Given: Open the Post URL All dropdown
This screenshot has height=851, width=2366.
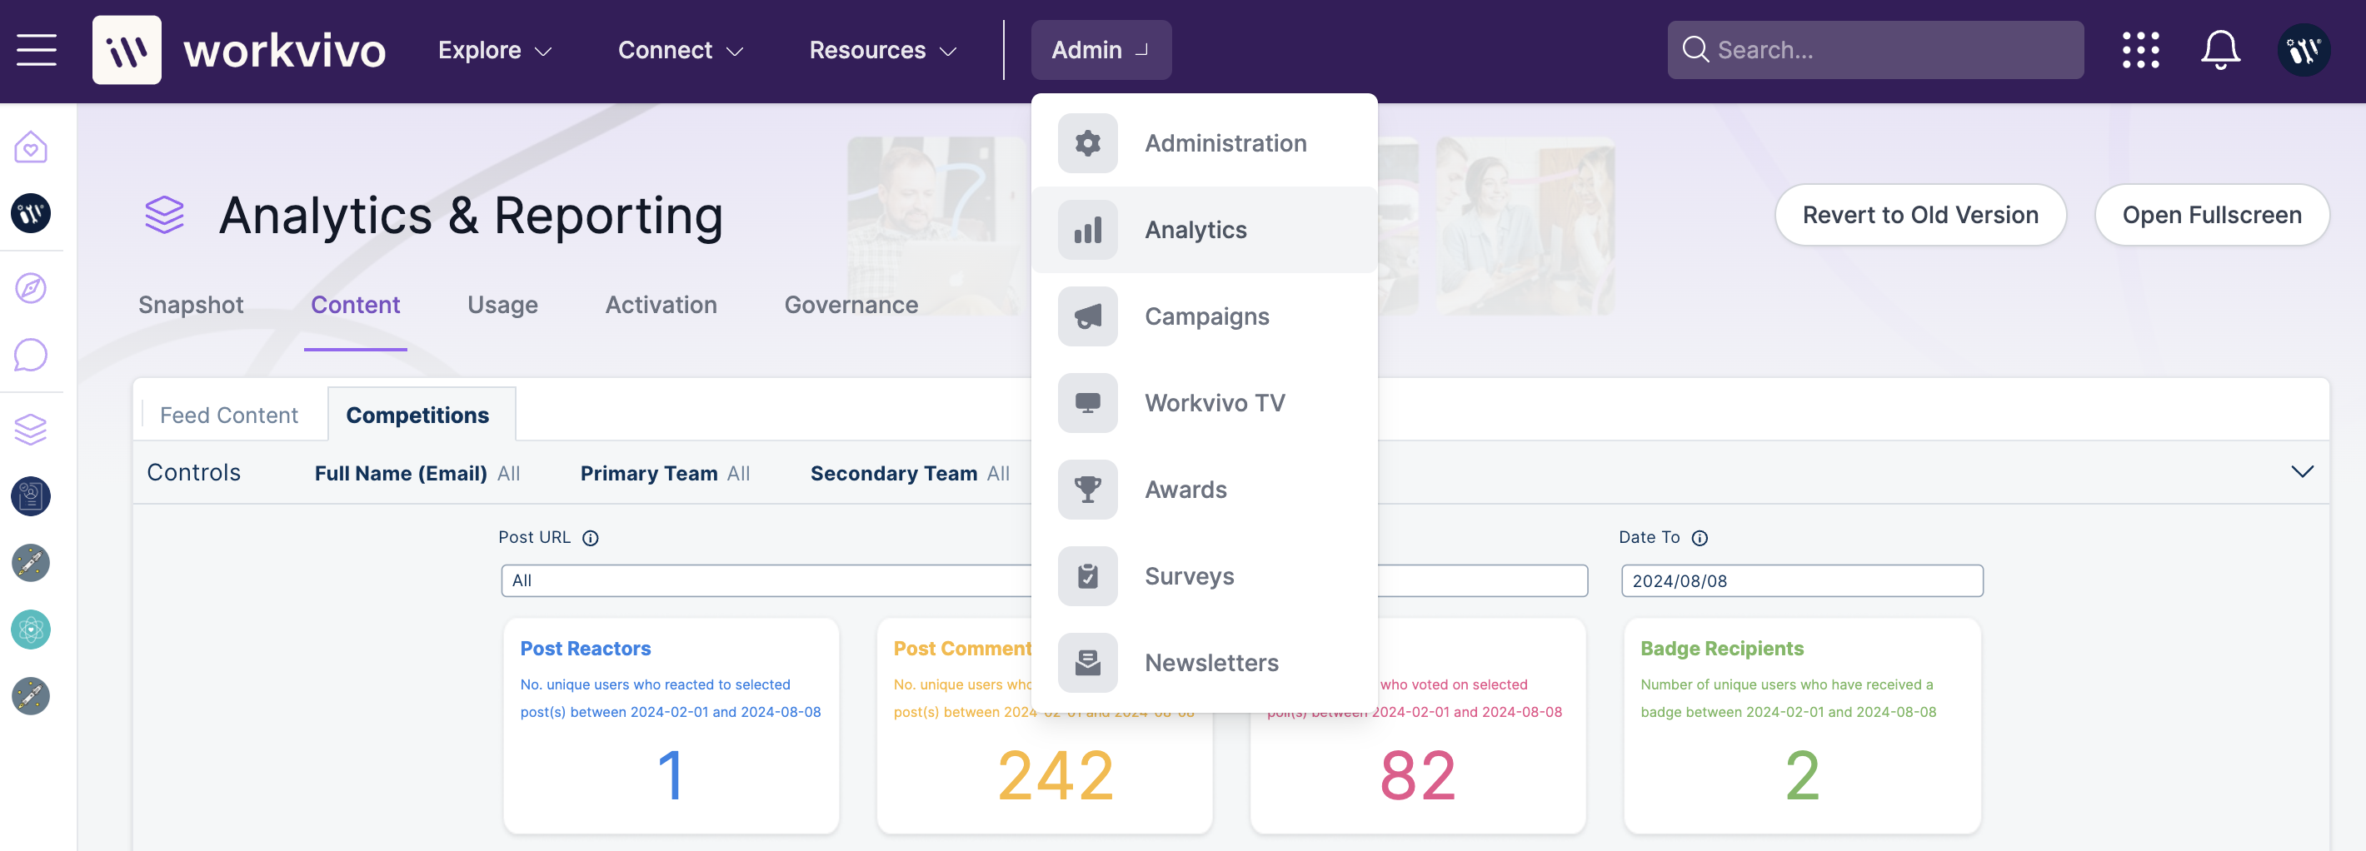Looking at the screenshot, I should coord(766,580).
